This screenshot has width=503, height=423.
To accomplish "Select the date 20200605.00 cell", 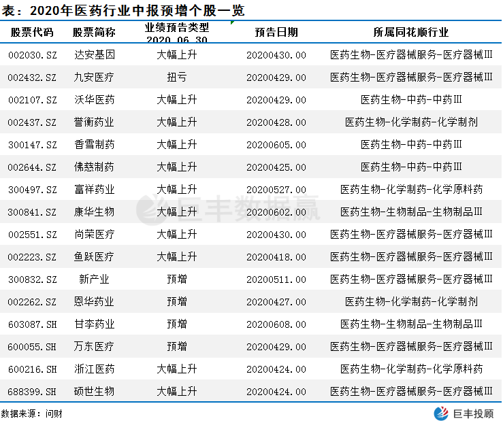I will point(276,145).
